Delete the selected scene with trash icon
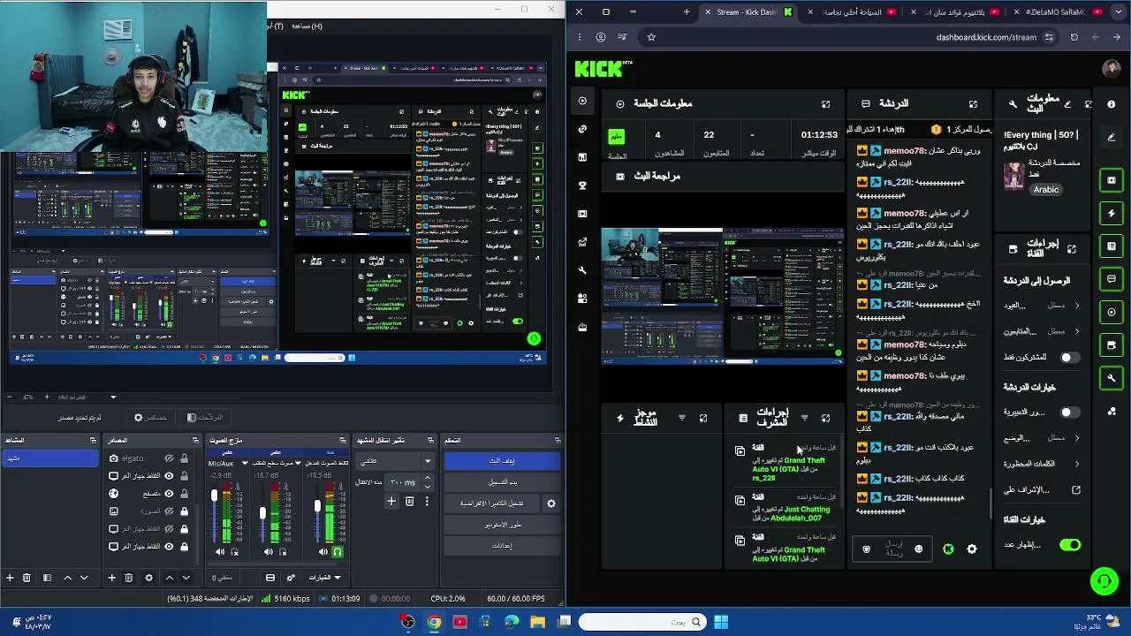Image resolution: width=1131 pixels, height=636 pixels. tap(27, 578)
